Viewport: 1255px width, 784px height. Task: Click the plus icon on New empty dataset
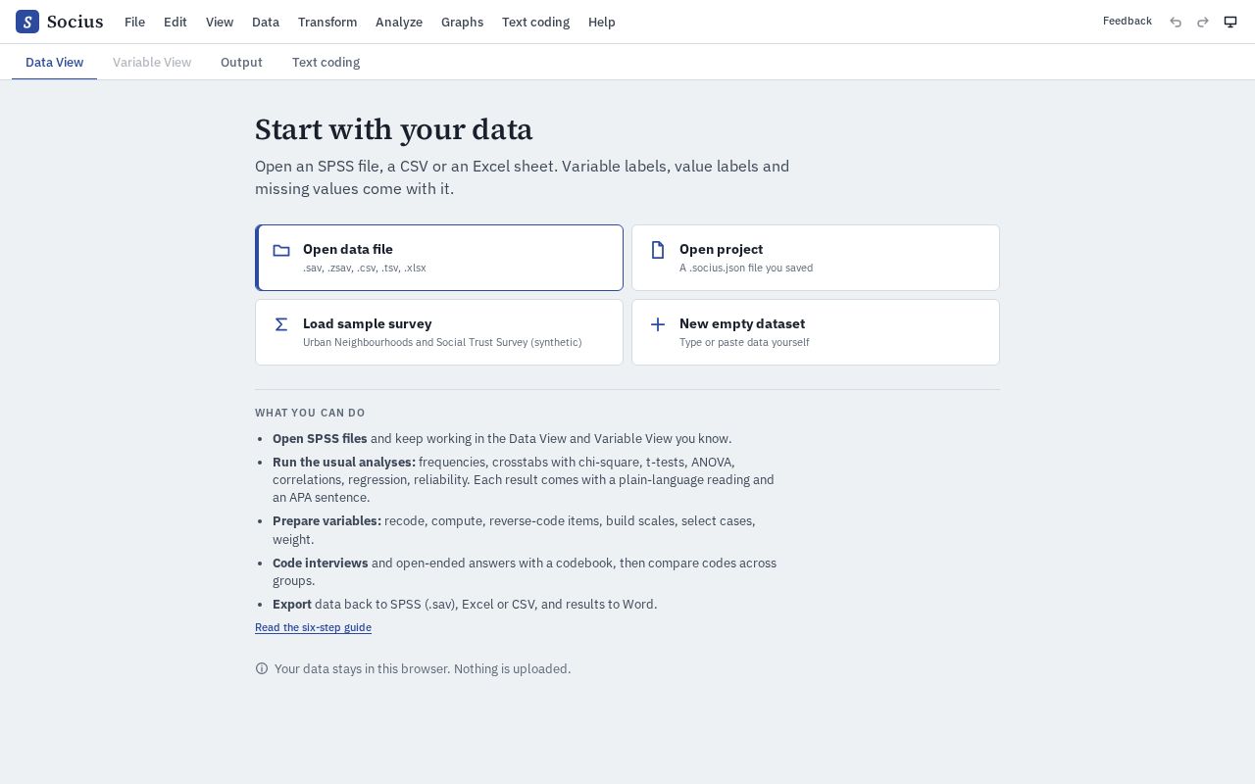658,324
